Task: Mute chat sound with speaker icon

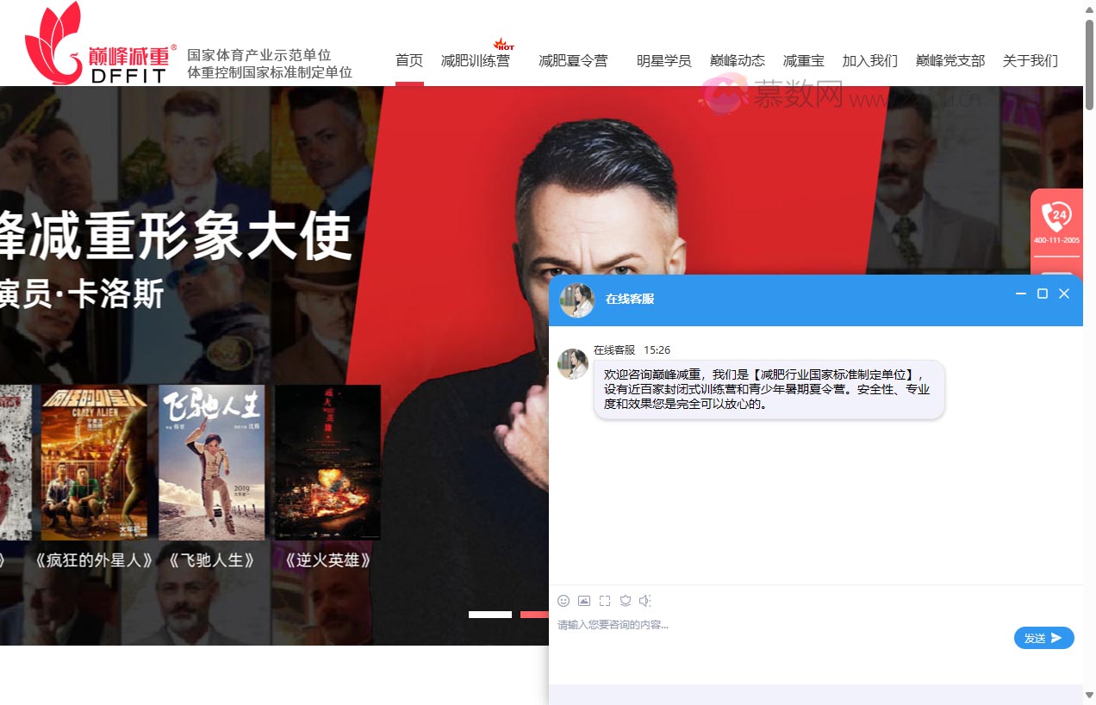Action: coord(645,601)
